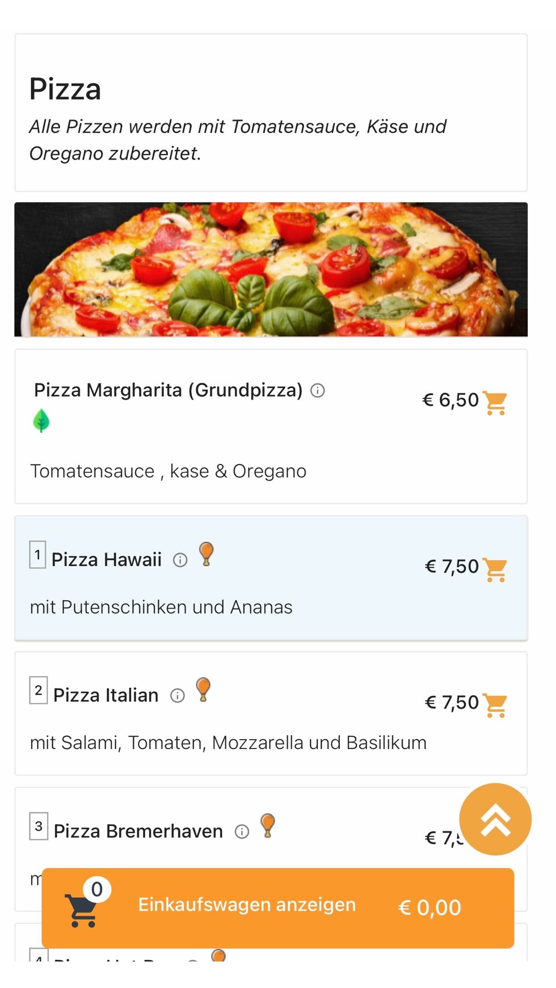556x988 pixels.
Task: Click the green vegetarian leaf icon
Action: [41, 421]
